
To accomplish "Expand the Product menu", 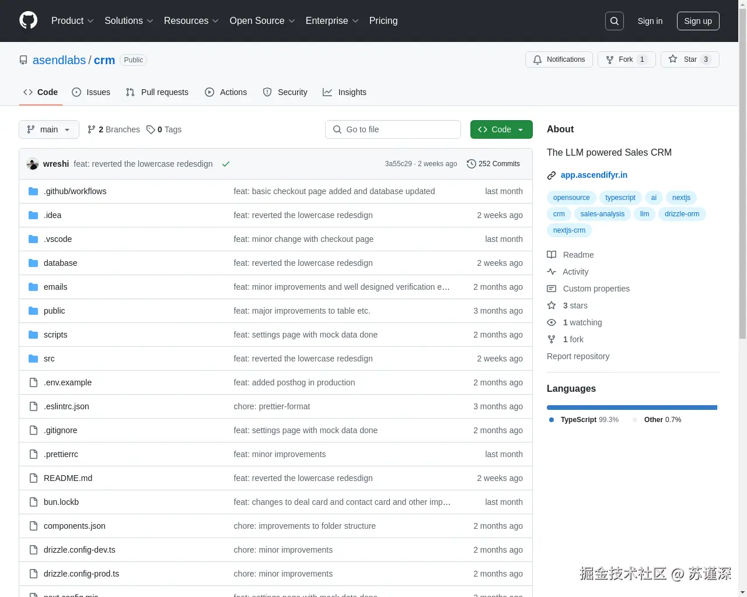I will 72,21.
